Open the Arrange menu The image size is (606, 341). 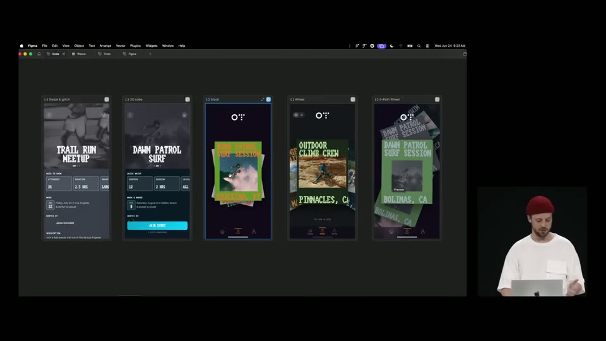pyautogui.click(x=105, y=45)
